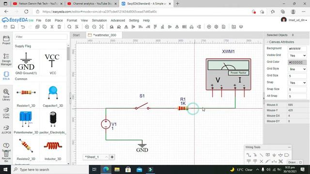
Task: Select the wattmeter_000 document tab
Action: tap(104, 35)
